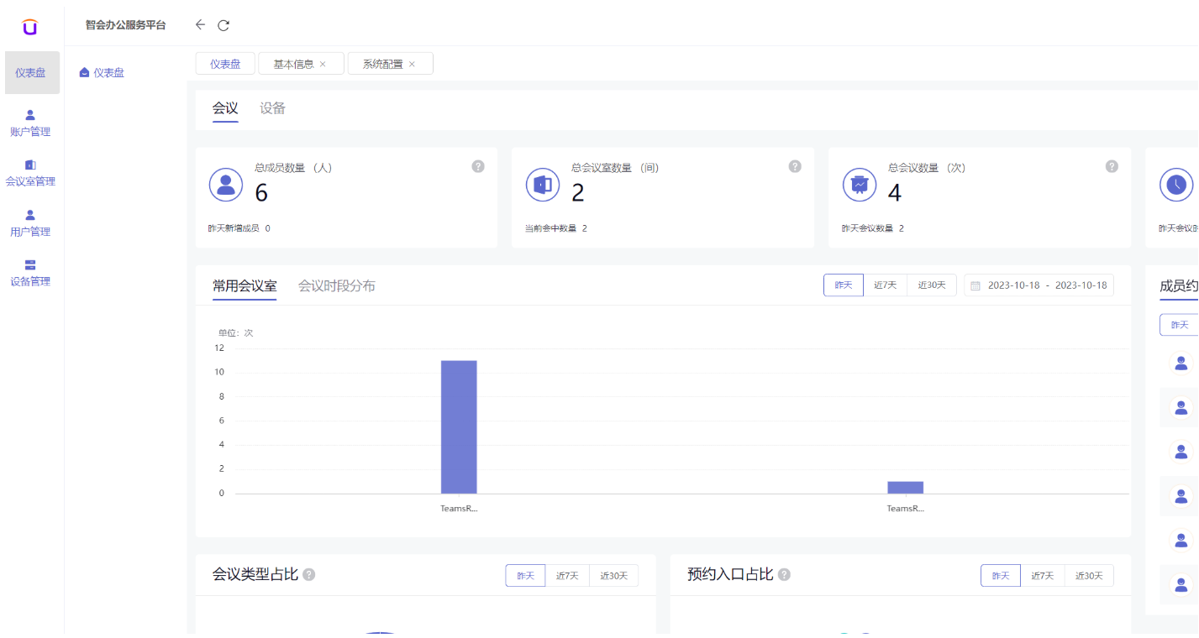Switch to 会议时段分布 tab

click(x=336, y=286)
